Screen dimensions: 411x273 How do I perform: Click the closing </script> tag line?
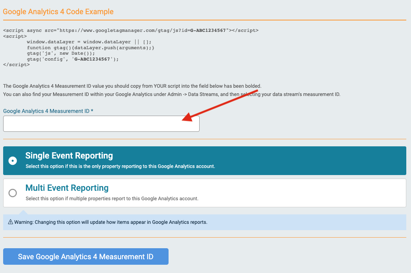click(16, 65)
